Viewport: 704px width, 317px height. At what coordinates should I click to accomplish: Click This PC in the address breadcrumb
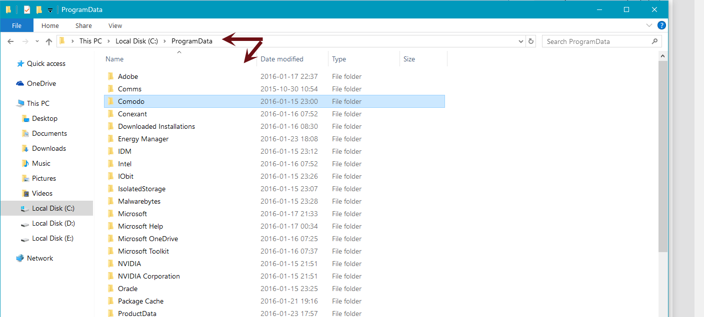point(90,41)
